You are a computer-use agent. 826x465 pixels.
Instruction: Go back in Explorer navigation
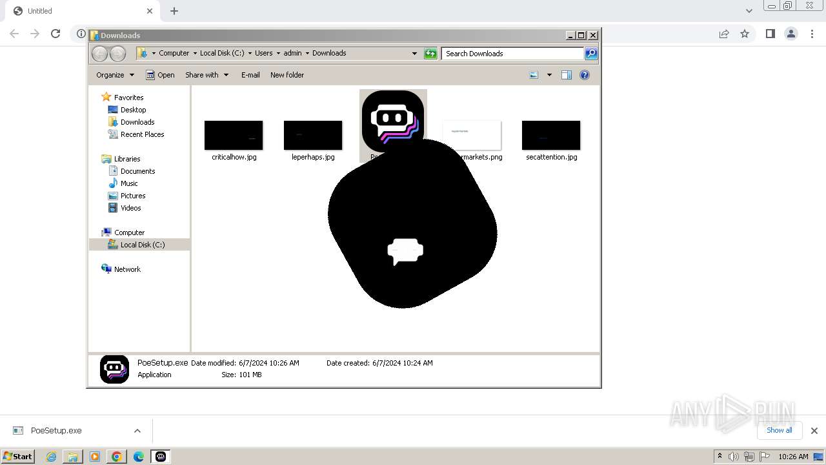coord(99,54)
